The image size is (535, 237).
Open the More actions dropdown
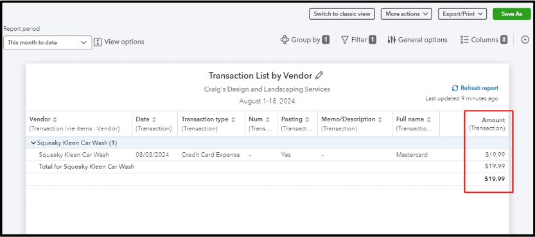407,14
